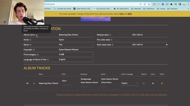Click the zoom magnifier icon in address bar
This screenshot has width=190, height=106.
(x=140, y=4)
